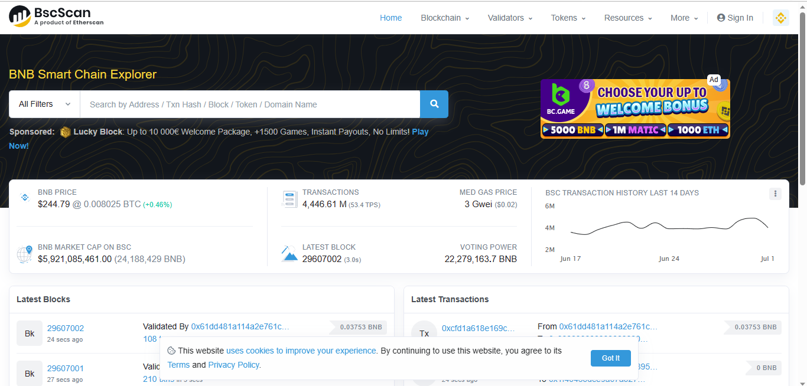Click the Bk badge on latest block
The width and height of the screenshot is (807, 386).
point(29,333)
